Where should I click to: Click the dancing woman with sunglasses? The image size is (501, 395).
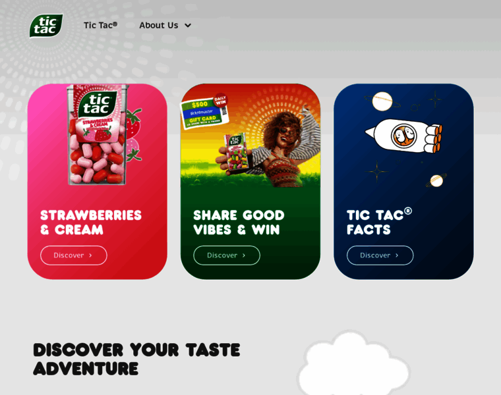click(286, 147)
